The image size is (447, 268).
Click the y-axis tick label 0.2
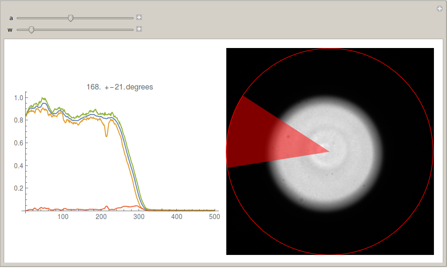tap(19, 188)
